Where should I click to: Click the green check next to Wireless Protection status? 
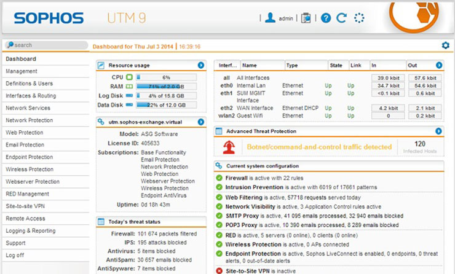coord(219,244)
